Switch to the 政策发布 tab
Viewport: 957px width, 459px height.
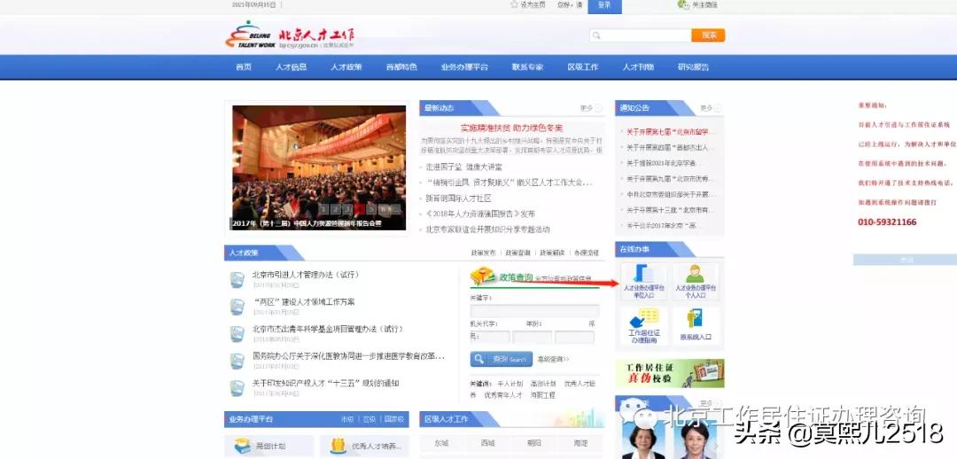click(x=484, y=253)
